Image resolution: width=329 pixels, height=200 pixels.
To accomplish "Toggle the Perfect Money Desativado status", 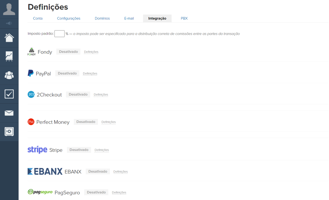I will (86, 122).
